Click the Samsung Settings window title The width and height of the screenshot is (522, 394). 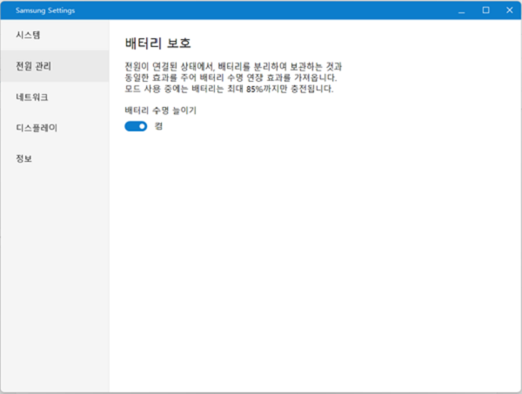tap(45, 10)
